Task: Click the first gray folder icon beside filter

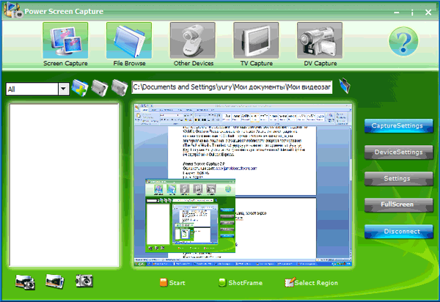Action: [100, 88]
